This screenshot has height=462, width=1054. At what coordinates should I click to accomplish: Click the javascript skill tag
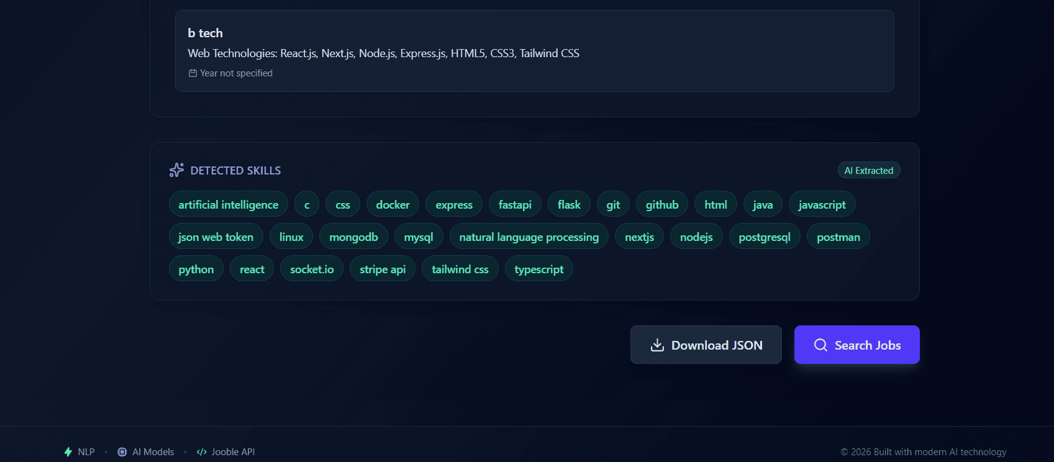[822, 205]
